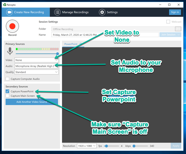
Task: Click the Sign in button
Action: point(175,12)
